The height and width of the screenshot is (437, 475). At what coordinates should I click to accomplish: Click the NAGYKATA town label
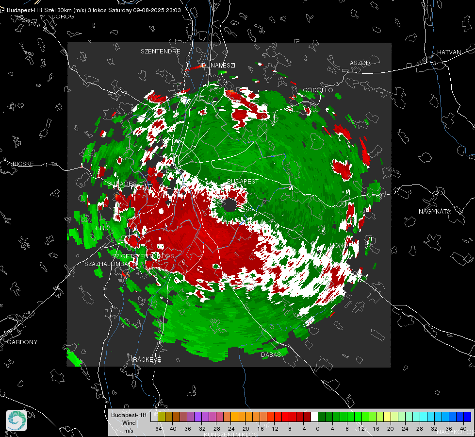tap(435, 211)
